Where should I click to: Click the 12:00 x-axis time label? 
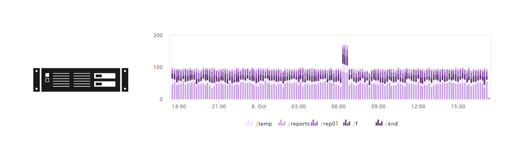click(x=418, y=106)
